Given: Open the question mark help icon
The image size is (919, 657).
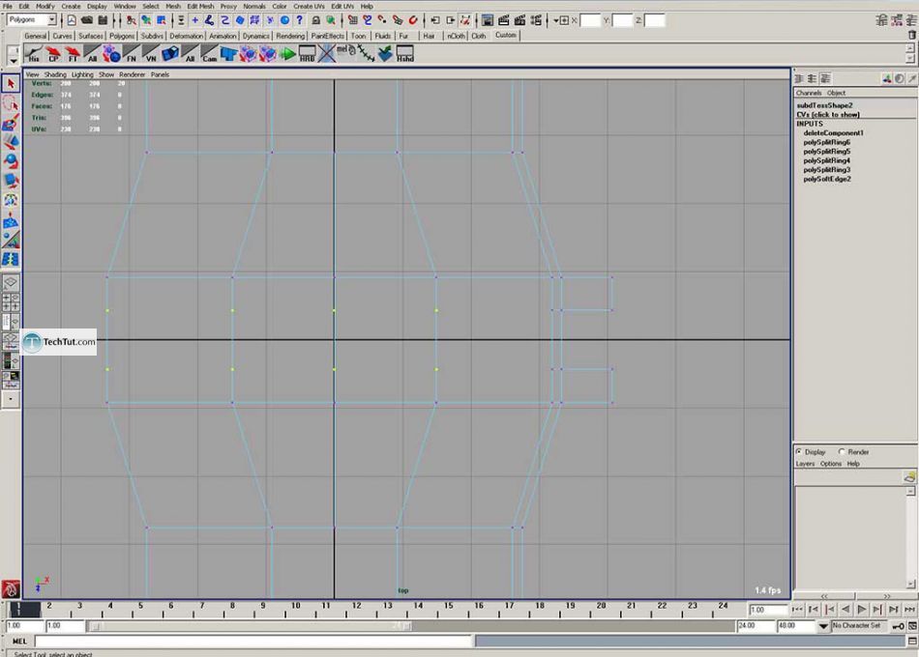Looking at the screenshot, I should click(x=300, y=20).
